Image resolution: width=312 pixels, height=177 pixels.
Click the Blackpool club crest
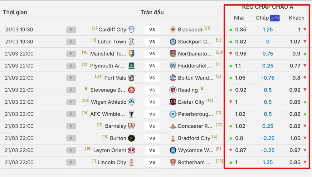point(173,30)
